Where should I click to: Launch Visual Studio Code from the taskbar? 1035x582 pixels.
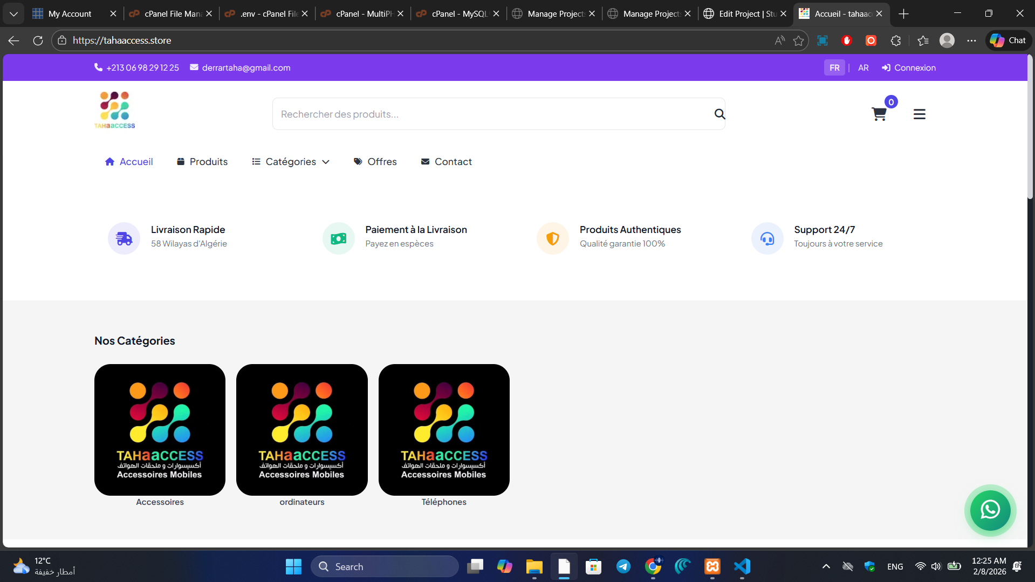(x=742, y=566)
